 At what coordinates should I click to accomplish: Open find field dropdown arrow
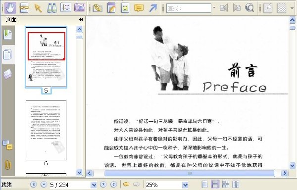tap(214, 7)
